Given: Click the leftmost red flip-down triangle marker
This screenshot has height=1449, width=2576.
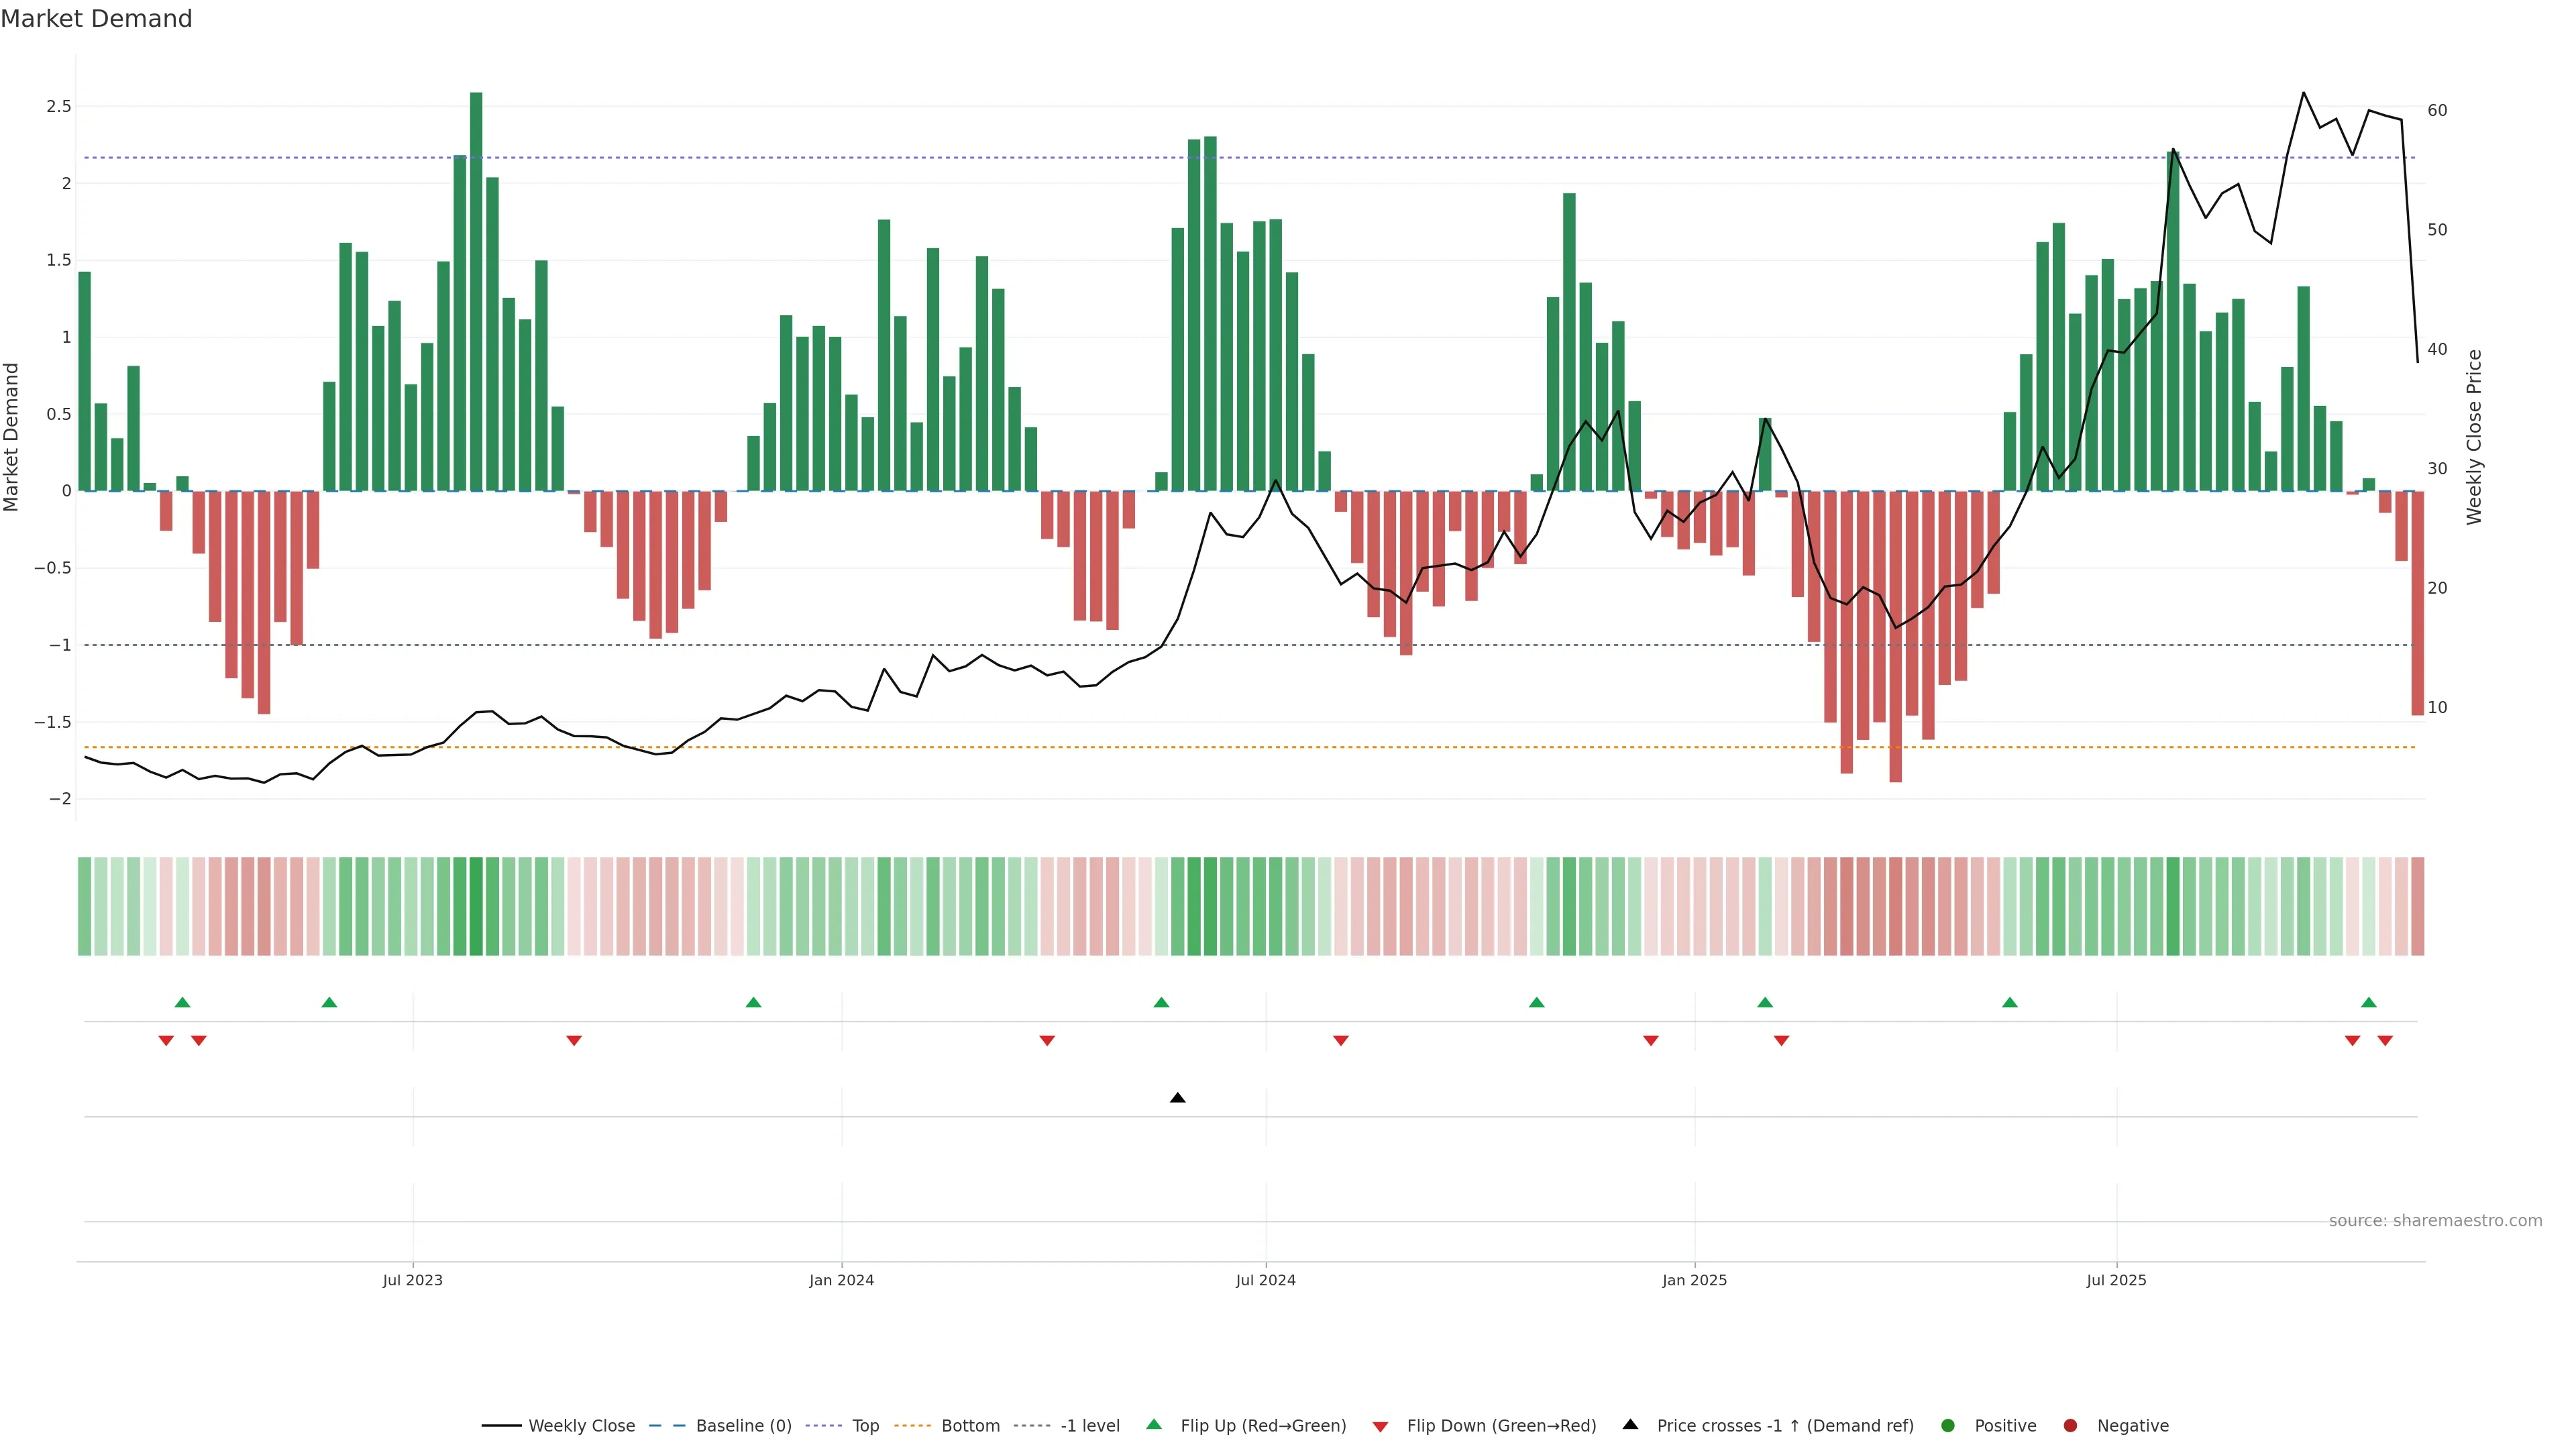Looking at the screenshot, I should [166, 1041].
